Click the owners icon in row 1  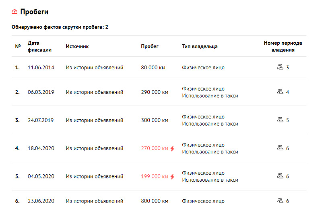[280, 67]
